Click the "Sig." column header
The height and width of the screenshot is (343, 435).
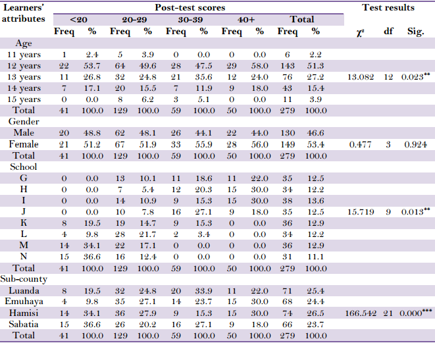pos(415,31)
